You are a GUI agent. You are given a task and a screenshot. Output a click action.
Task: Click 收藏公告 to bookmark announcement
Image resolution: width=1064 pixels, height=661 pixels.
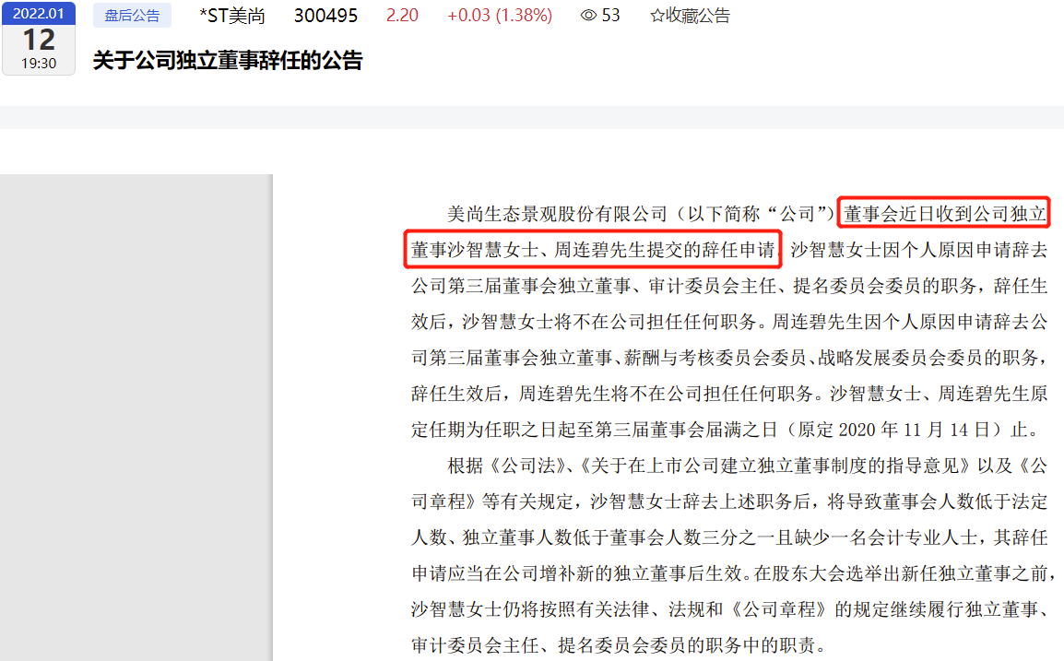[698, 15]
